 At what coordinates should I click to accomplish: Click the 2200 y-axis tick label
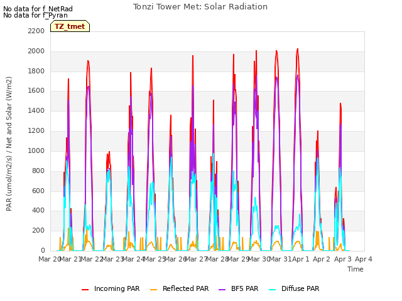tap(36, 31)
